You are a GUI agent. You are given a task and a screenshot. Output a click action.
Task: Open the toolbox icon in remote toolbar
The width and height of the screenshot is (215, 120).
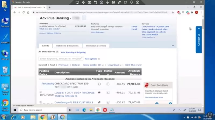point(89,2)
